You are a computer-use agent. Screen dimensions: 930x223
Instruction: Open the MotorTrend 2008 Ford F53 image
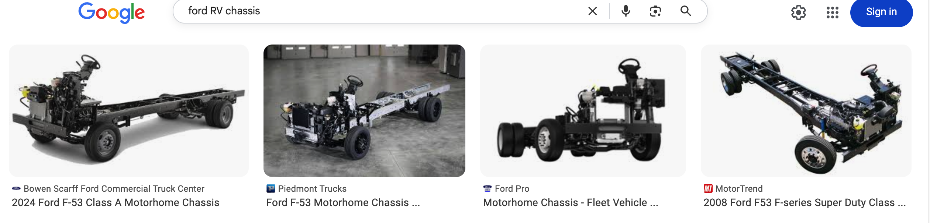[806, 111]
